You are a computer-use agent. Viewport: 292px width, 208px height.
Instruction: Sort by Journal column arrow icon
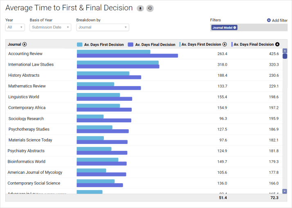click(x=25, y=44)
